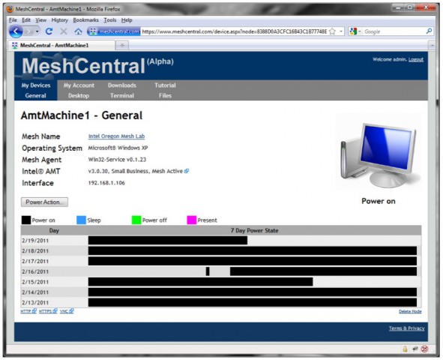Click the external link icon beside Mesh Active
The image size is (443, 360).
click(x=187, y=171)
